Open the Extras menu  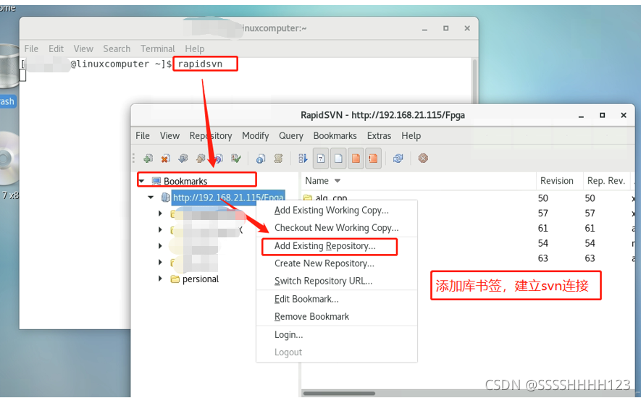(379, 135)
